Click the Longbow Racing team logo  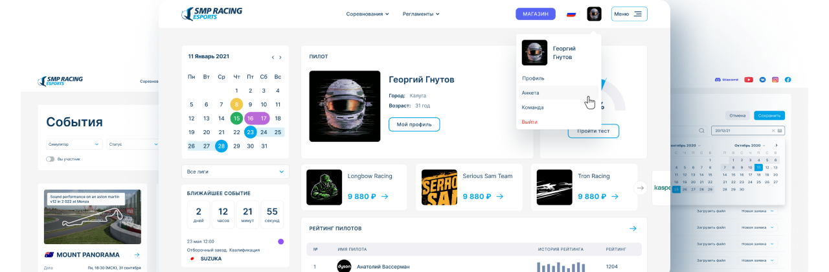coord(324,187)
